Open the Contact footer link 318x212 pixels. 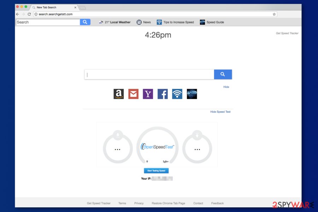coord(198,203)
